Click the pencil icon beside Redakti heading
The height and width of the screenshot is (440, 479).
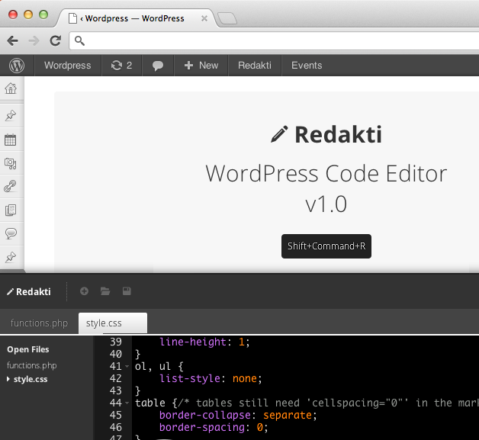point(279,133)
